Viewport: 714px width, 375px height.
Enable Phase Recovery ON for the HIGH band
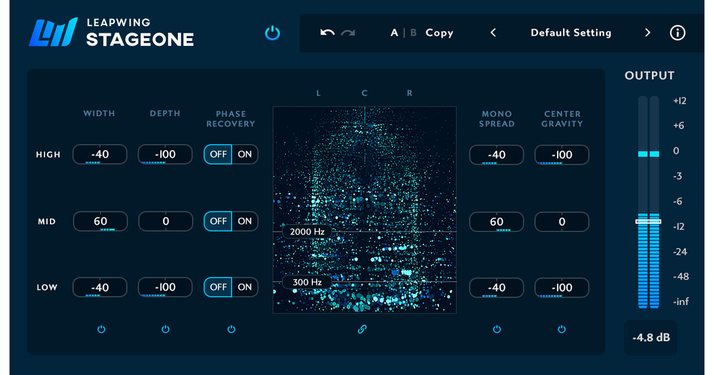[x=244, y=154]
